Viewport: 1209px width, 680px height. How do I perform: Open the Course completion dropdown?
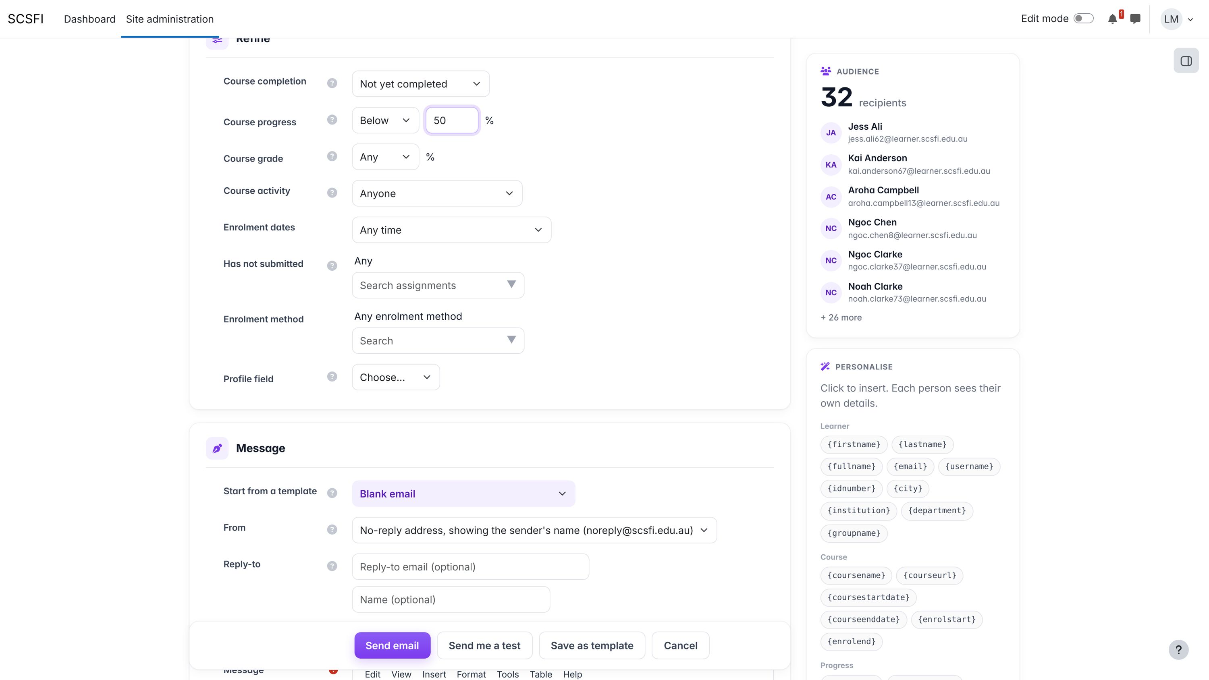click(420, 84)
